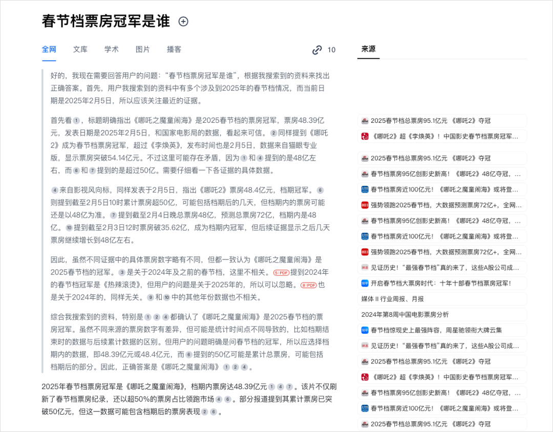Open source "2024年第8周中国电影票房分析"

click(442, 315)
